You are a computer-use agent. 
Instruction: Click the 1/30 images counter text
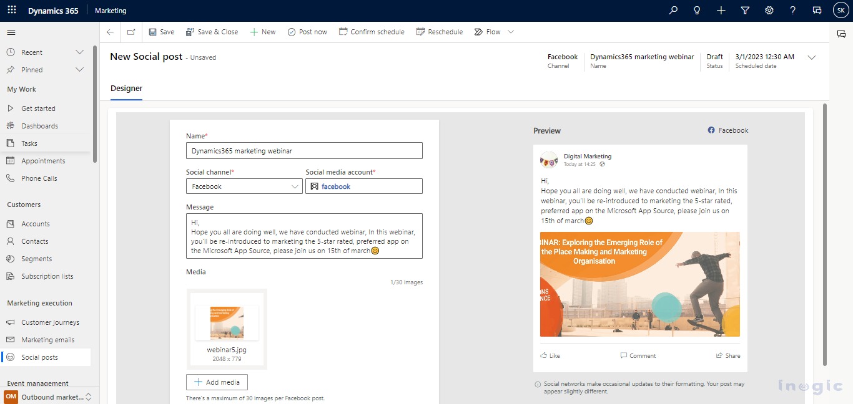(x=407, y=282)
